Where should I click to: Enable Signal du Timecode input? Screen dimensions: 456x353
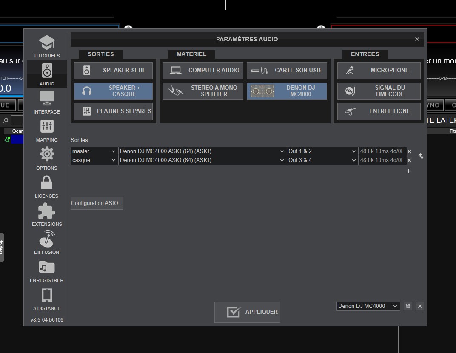tap(379, 91)
